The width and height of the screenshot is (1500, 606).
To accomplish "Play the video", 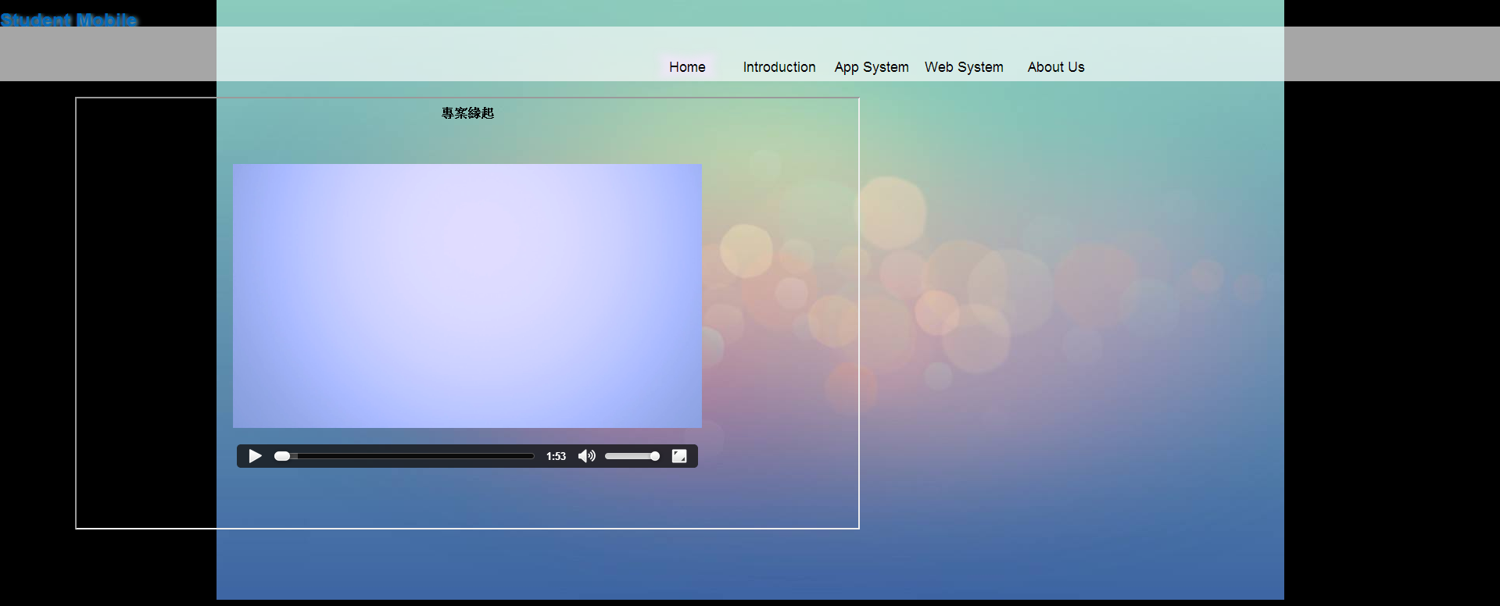I will (255, 456).
